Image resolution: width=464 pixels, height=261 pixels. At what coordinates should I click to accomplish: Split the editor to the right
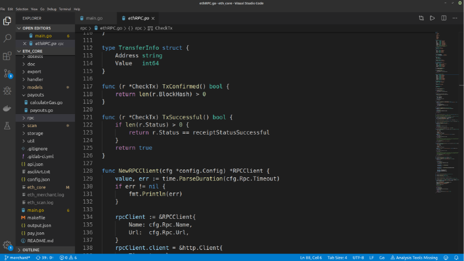point(444,18)
